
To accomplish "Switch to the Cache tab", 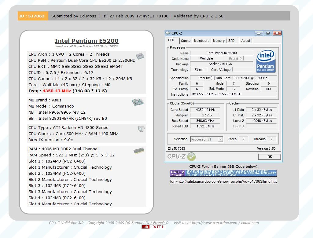I will click(186, 41).
